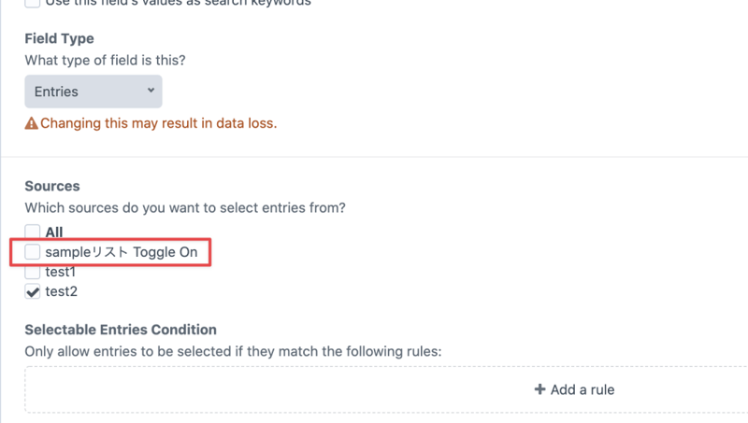Click the Sources heading
748x423 pixels.
point(52,187)
